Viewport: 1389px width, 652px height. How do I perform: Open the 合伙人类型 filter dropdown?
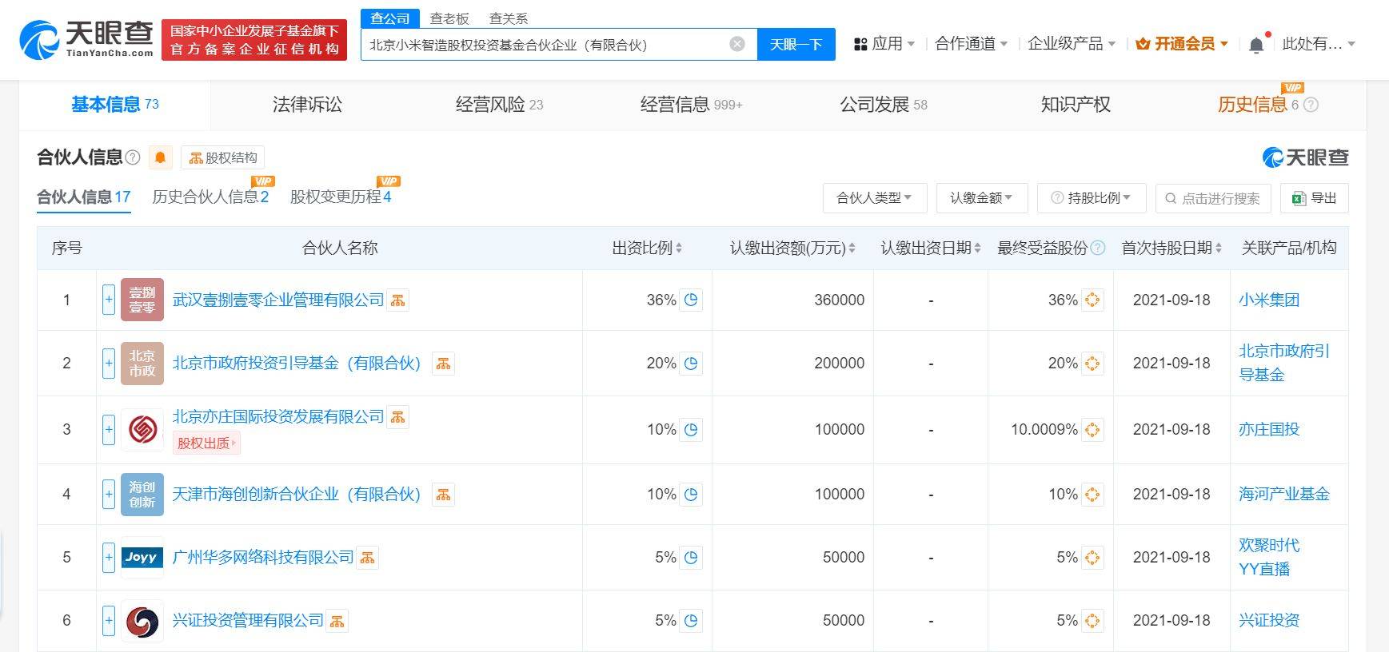(x=875, y=198)
